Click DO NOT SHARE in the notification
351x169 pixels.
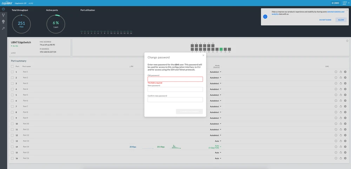point(325,20)
